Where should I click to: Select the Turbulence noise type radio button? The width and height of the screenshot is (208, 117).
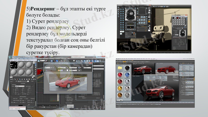[x=30, y=99]
